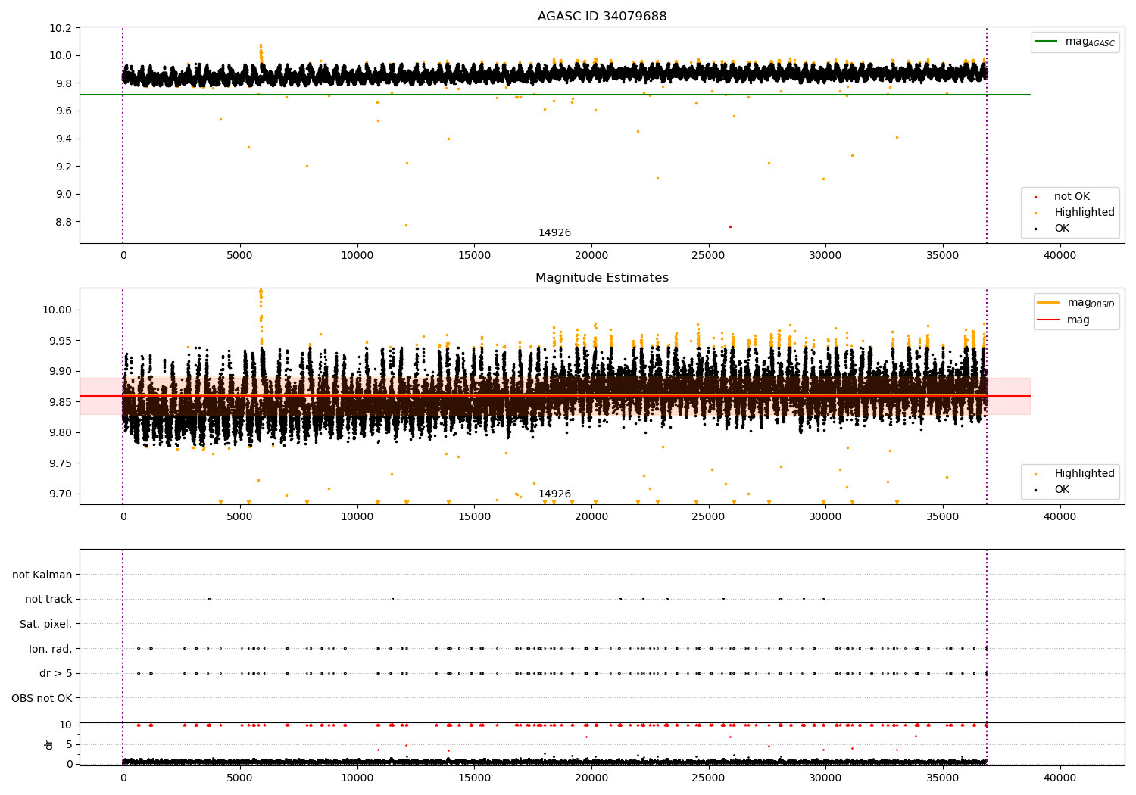This screenshot has width=1136, height=795.
Task: Click the 'Magnitude Estimates' plot title
Action: point(602,278)
